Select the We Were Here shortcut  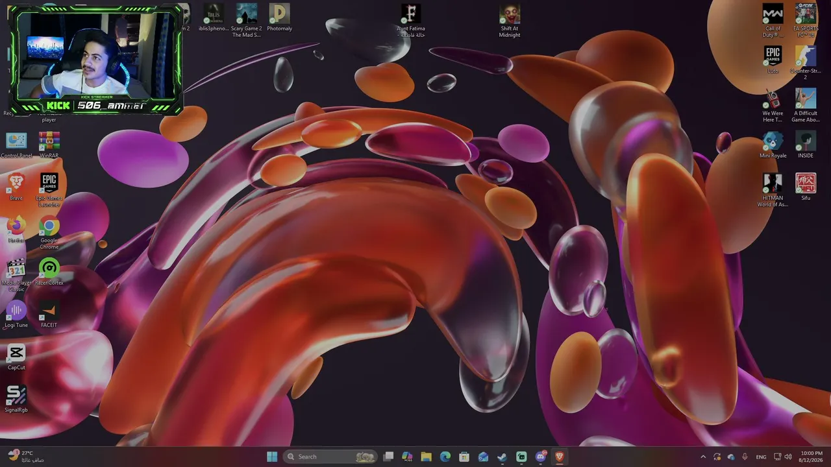773,105
